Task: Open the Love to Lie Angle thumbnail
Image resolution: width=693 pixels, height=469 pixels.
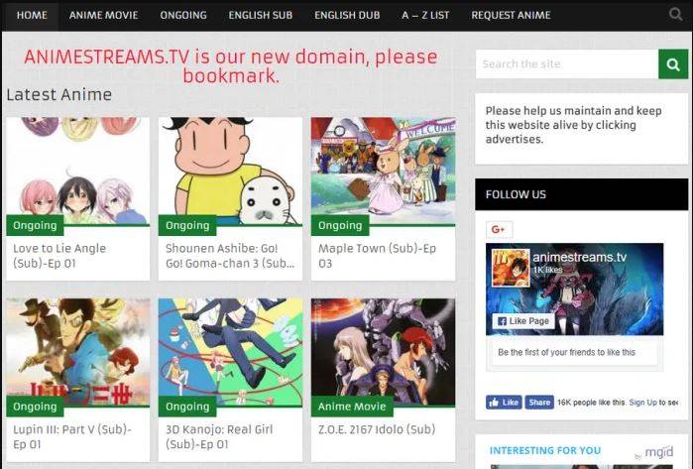Action: (x=78, y=172)
